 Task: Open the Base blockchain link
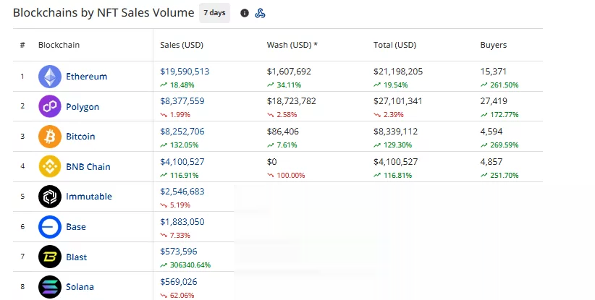pyautogui.click(x=76, y=226)
